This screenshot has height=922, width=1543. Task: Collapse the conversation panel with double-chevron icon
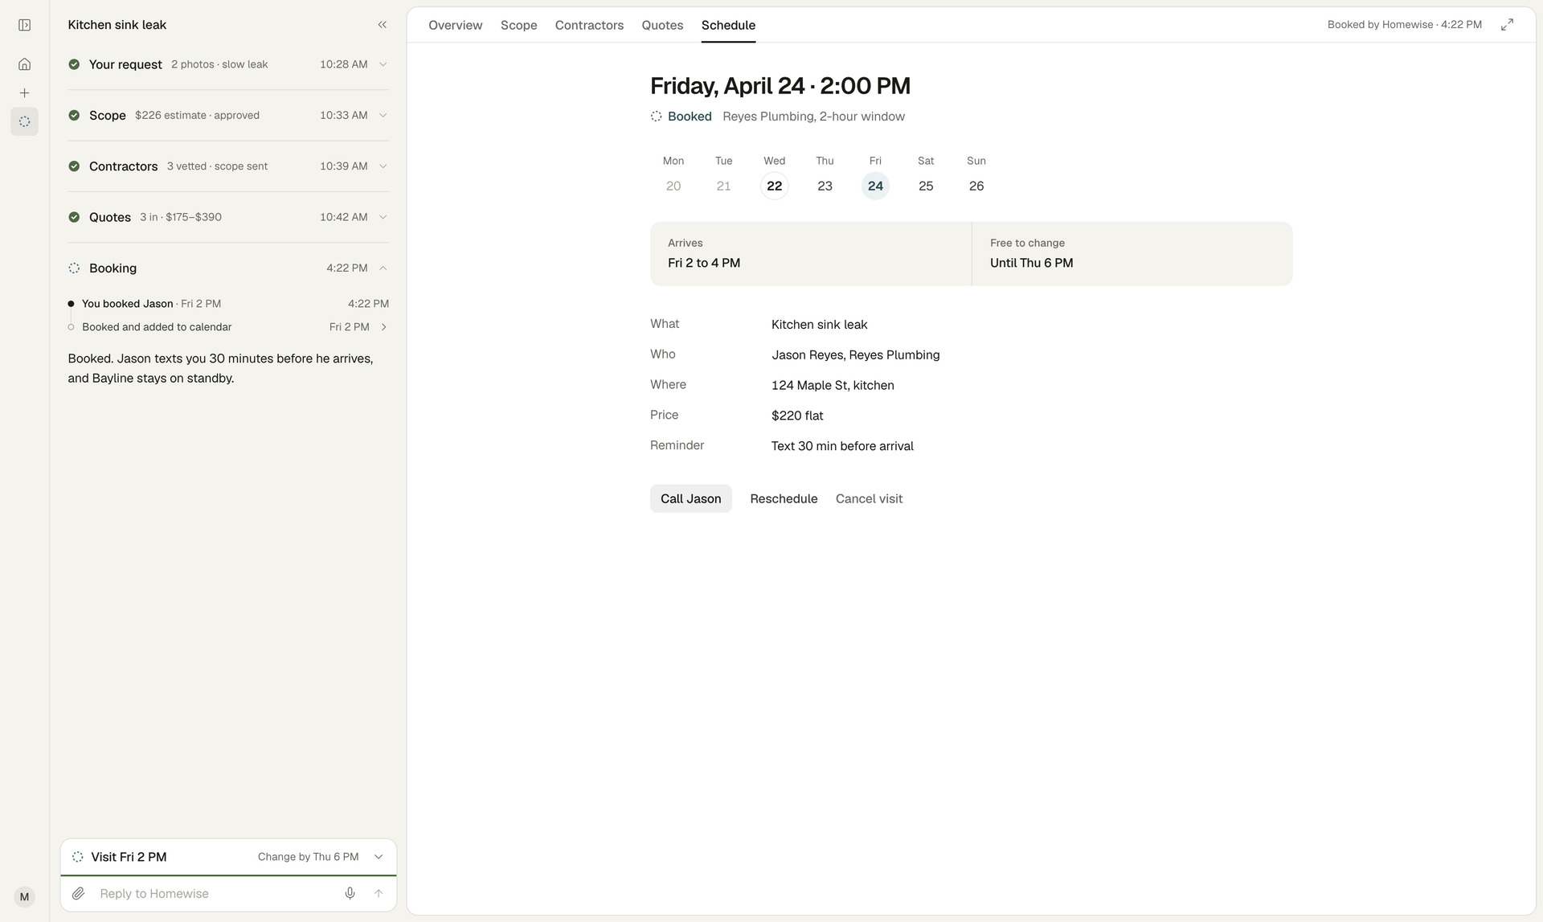click(383, 25)
